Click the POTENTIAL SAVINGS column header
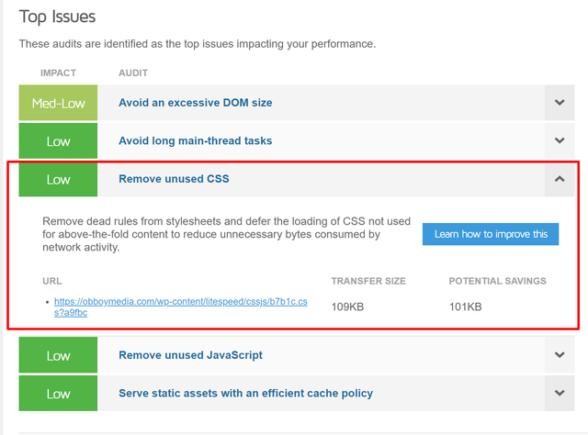 tap(498, 281)
